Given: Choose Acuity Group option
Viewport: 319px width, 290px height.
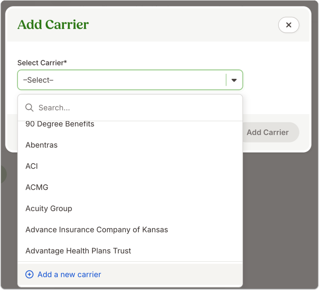Looking at the screenshot, I should [130, 208].
